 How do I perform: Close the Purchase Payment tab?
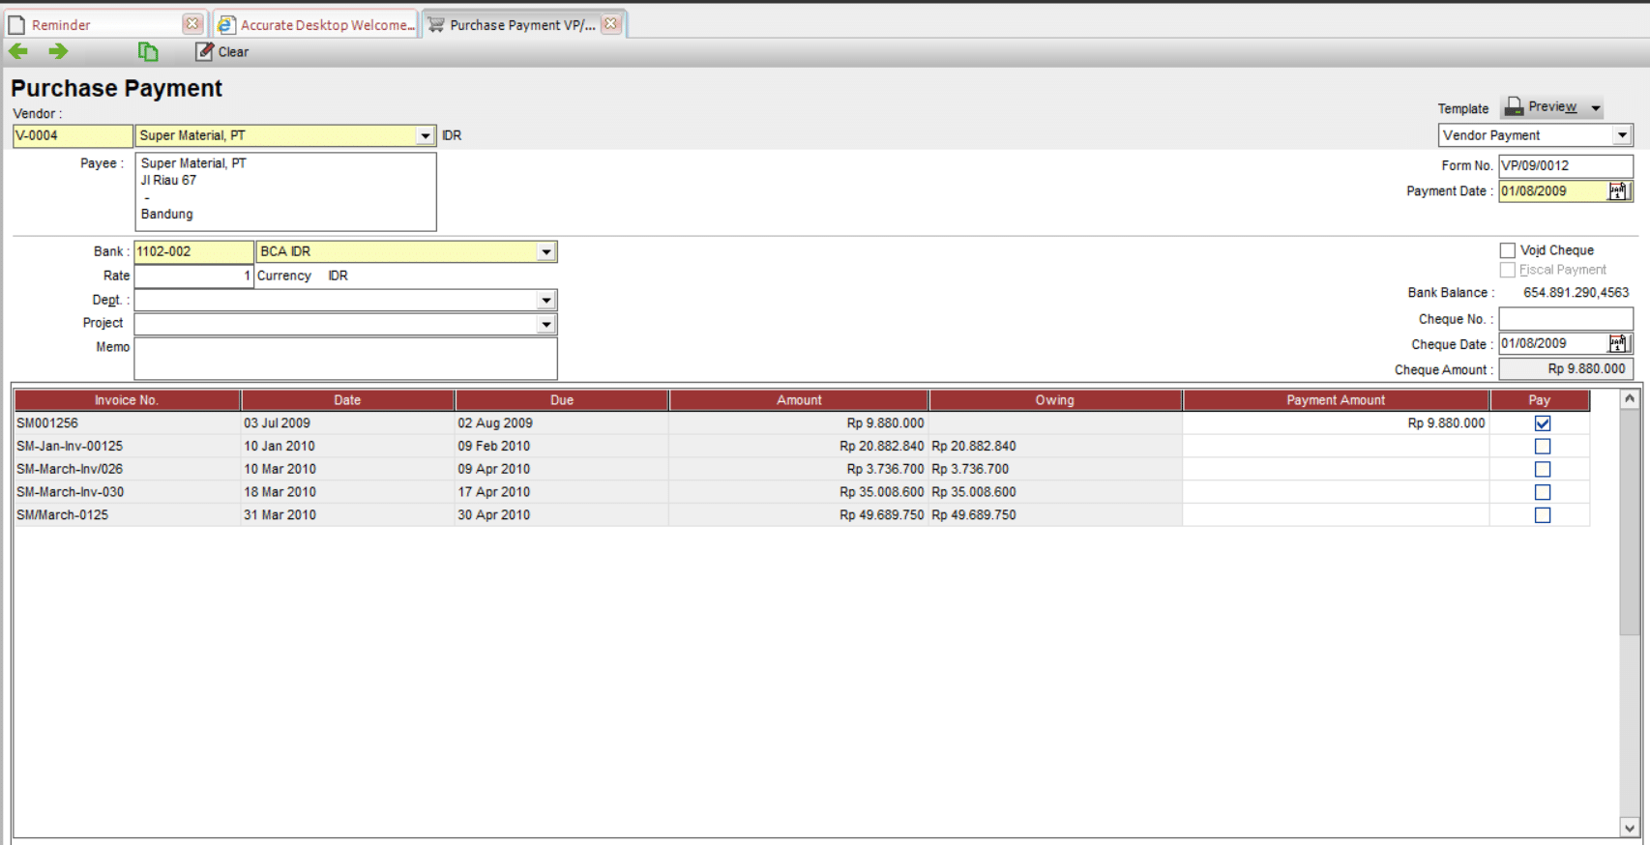tap(611, 24)
